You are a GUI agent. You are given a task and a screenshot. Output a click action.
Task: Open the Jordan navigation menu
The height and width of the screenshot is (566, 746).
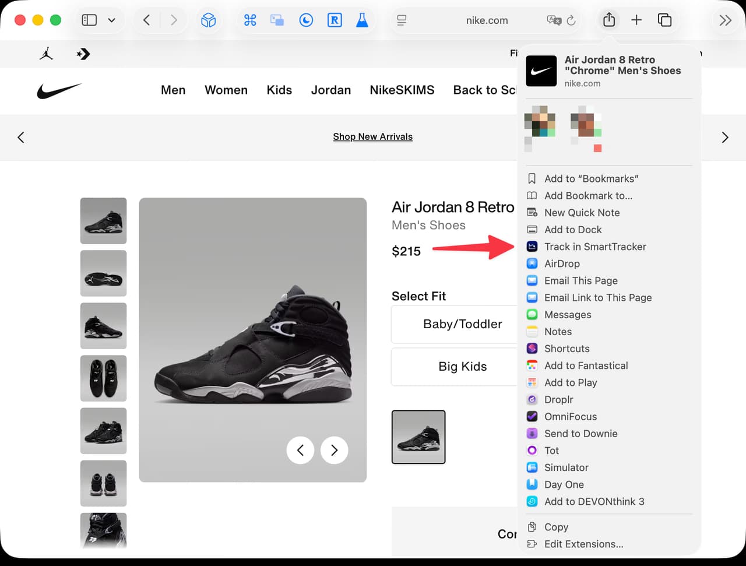(x=331, y=90)
